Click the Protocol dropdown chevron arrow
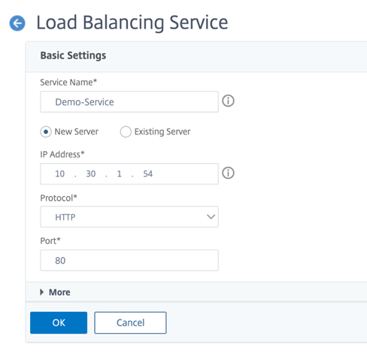 point(211,216)
